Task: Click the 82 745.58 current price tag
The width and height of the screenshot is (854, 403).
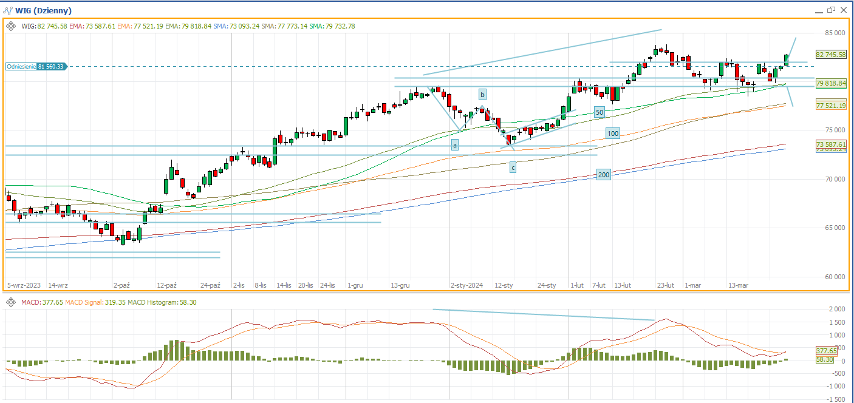Action: [831, 55]
